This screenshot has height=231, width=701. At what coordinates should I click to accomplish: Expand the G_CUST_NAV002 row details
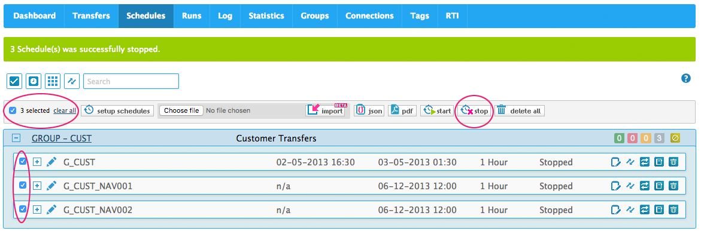click(x=37, y=209)
